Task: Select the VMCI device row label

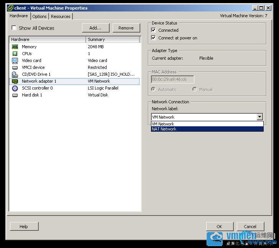Action: point(33,67)
